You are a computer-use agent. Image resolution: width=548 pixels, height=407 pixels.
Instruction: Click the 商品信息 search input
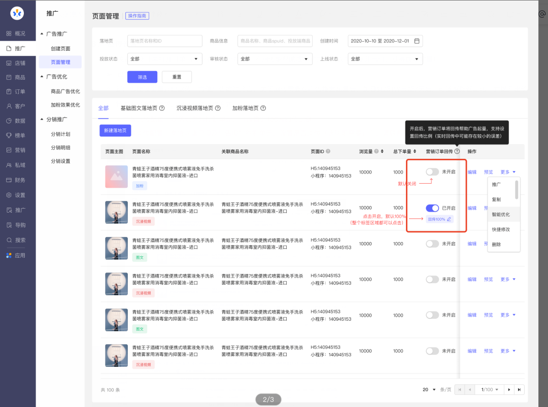pos(275,41)
